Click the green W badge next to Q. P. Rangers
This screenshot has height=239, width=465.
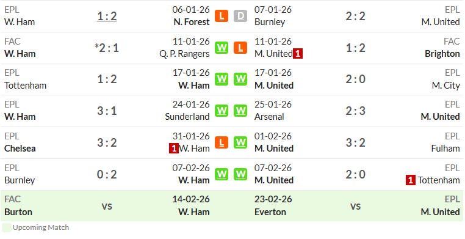click(x=222, y=48)
